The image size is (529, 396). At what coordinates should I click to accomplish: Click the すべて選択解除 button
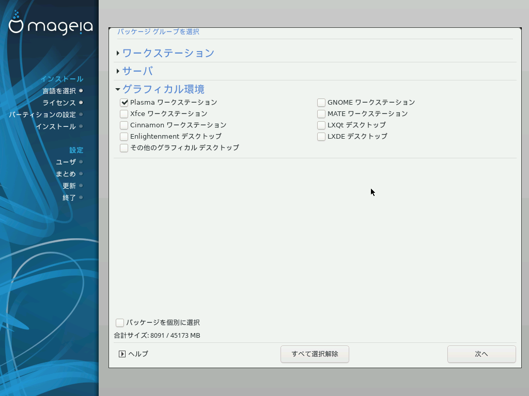pos(315,354)
